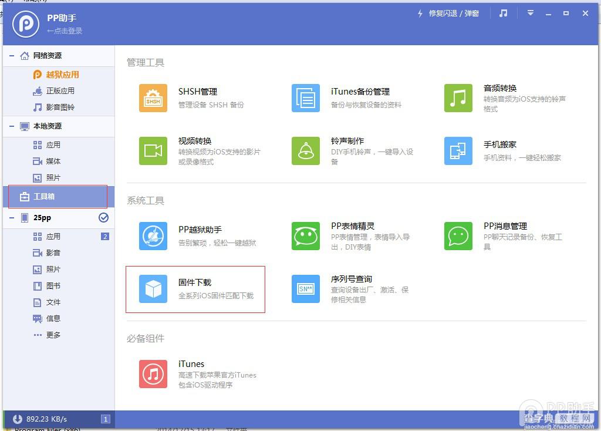The image size is (601, 431).
Task: Click the 音频转换 title text
Action: [500, 88]
